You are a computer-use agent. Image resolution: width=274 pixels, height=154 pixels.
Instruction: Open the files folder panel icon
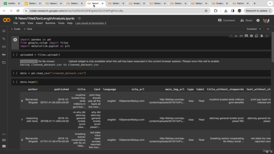click(4, 62)
